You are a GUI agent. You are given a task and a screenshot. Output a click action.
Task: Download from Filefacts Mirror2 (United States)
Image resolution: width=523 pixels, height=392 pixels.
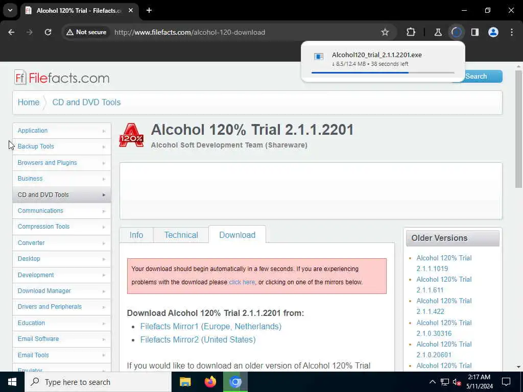(x=198, y=339)
